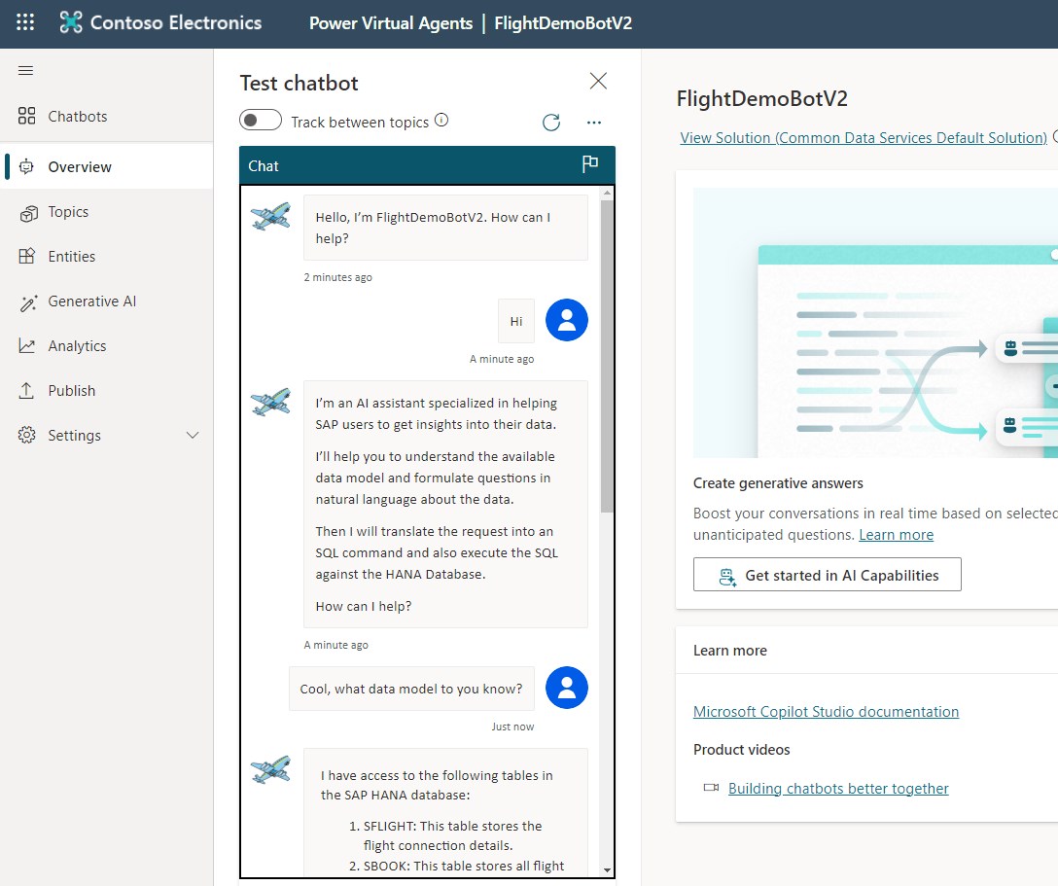Screen dimensions: 1058x886
Task: Open Microsoft Copilot Studio documentation link
Action: click(826, 712)
